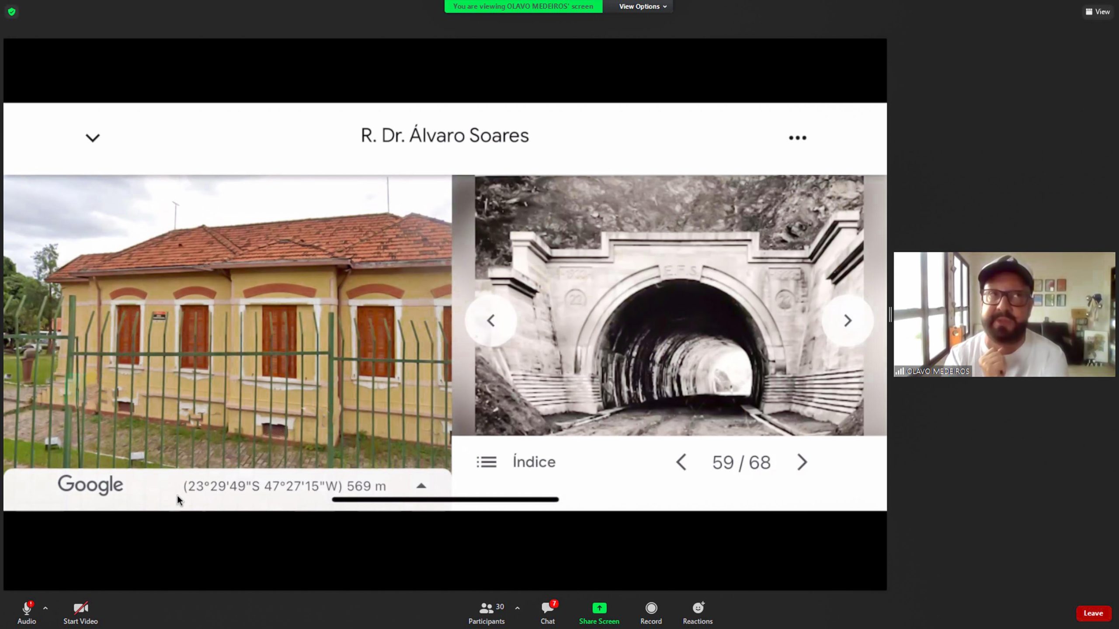Click the green Share Screen icon
Viewport: 1119px width, 629px height.
click(599, 608)
